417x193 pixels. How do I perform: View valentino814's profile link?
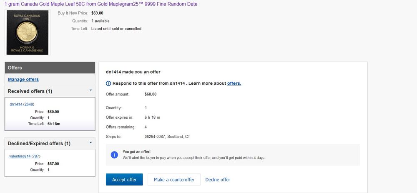click(20, 156)
